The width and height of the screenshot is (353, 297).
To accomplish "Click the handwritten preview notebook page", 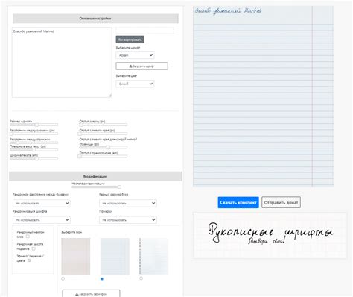I will tap(263, 96).
